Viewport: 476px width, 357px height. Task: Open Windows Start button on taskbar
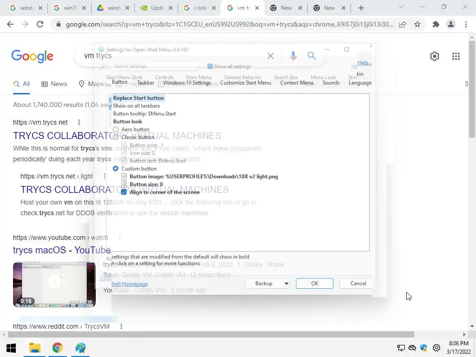pos(11,348)
